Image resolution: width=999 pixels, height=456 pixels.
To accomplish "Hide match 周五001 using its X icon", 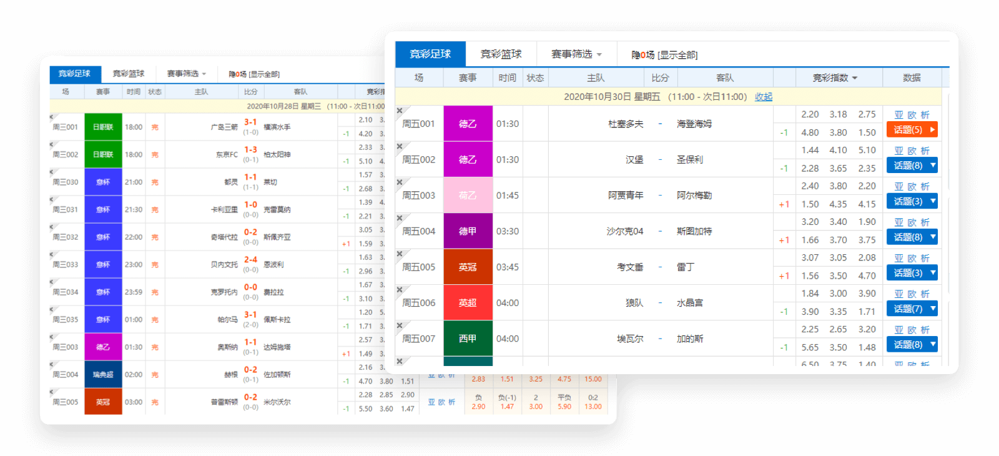I will click(400, 111).
